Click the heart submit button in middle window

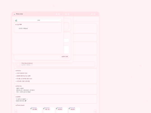click(x=65, y=57)
